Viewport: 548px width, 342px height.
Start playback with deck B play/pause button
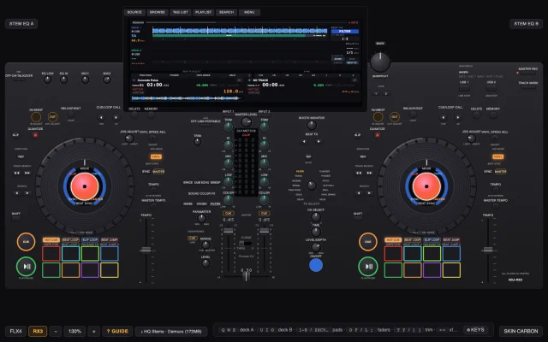pos(368,267)
